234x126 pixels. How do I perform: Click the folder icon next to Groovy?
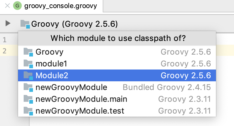tap(29, 52)
